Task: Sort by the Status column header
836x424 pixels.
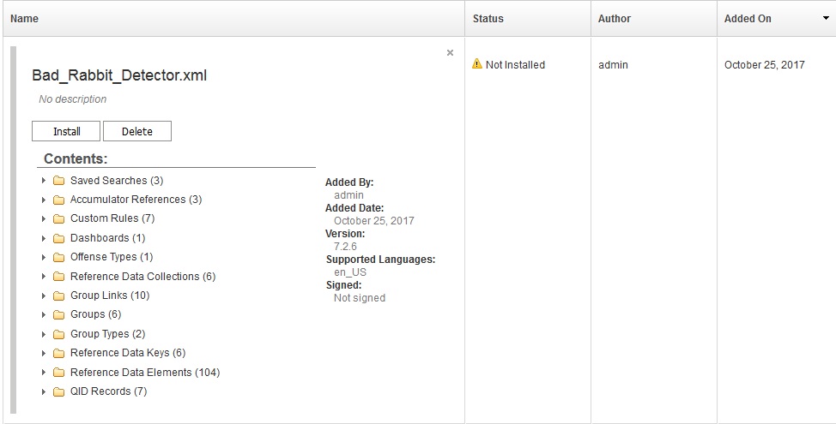Action: tap(488, 18)
